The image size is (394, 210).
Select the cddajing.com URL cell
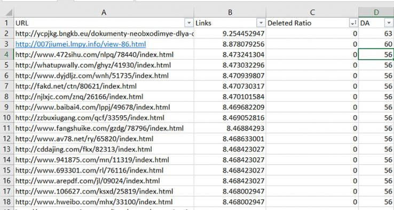pyautogui.click(x=104, y=149)
